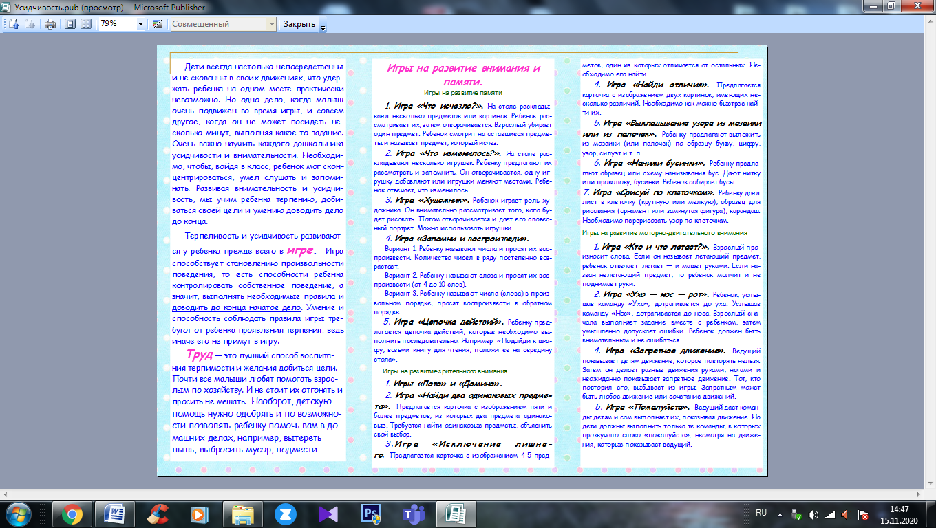Click the 79% zoom input field
This screenshot has height=528, width=936.
(117, 24)
